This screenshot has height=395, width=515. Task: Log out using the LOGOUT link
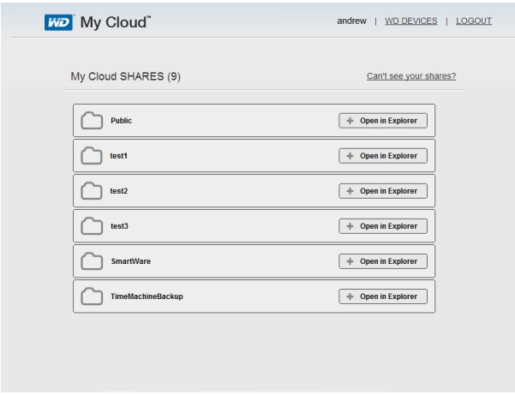click(474, 21)
